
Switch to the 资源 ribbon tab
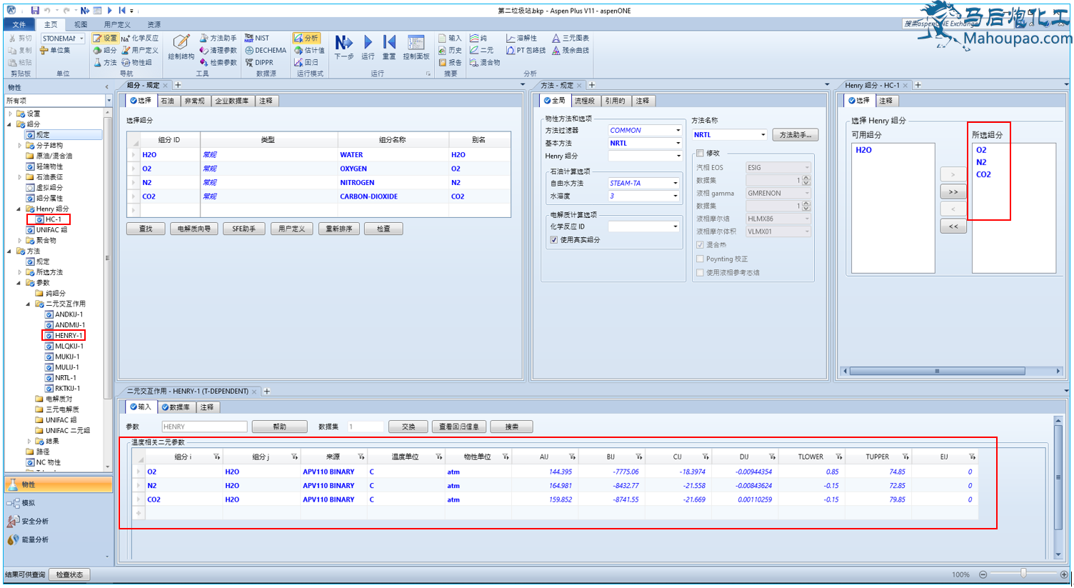pyautogui.click(x=154, y=24)
